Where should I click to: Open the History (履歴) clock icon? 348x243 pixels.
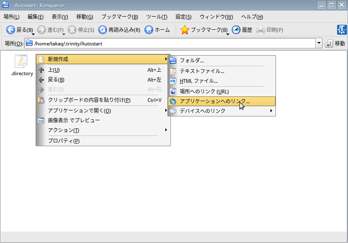pos(236,30)
